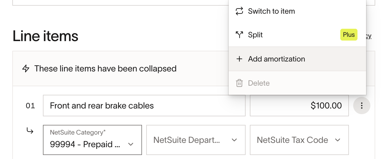Select the "Switch to item" menu entry
This screenshot has height=159, width=387.
(271, 11)
